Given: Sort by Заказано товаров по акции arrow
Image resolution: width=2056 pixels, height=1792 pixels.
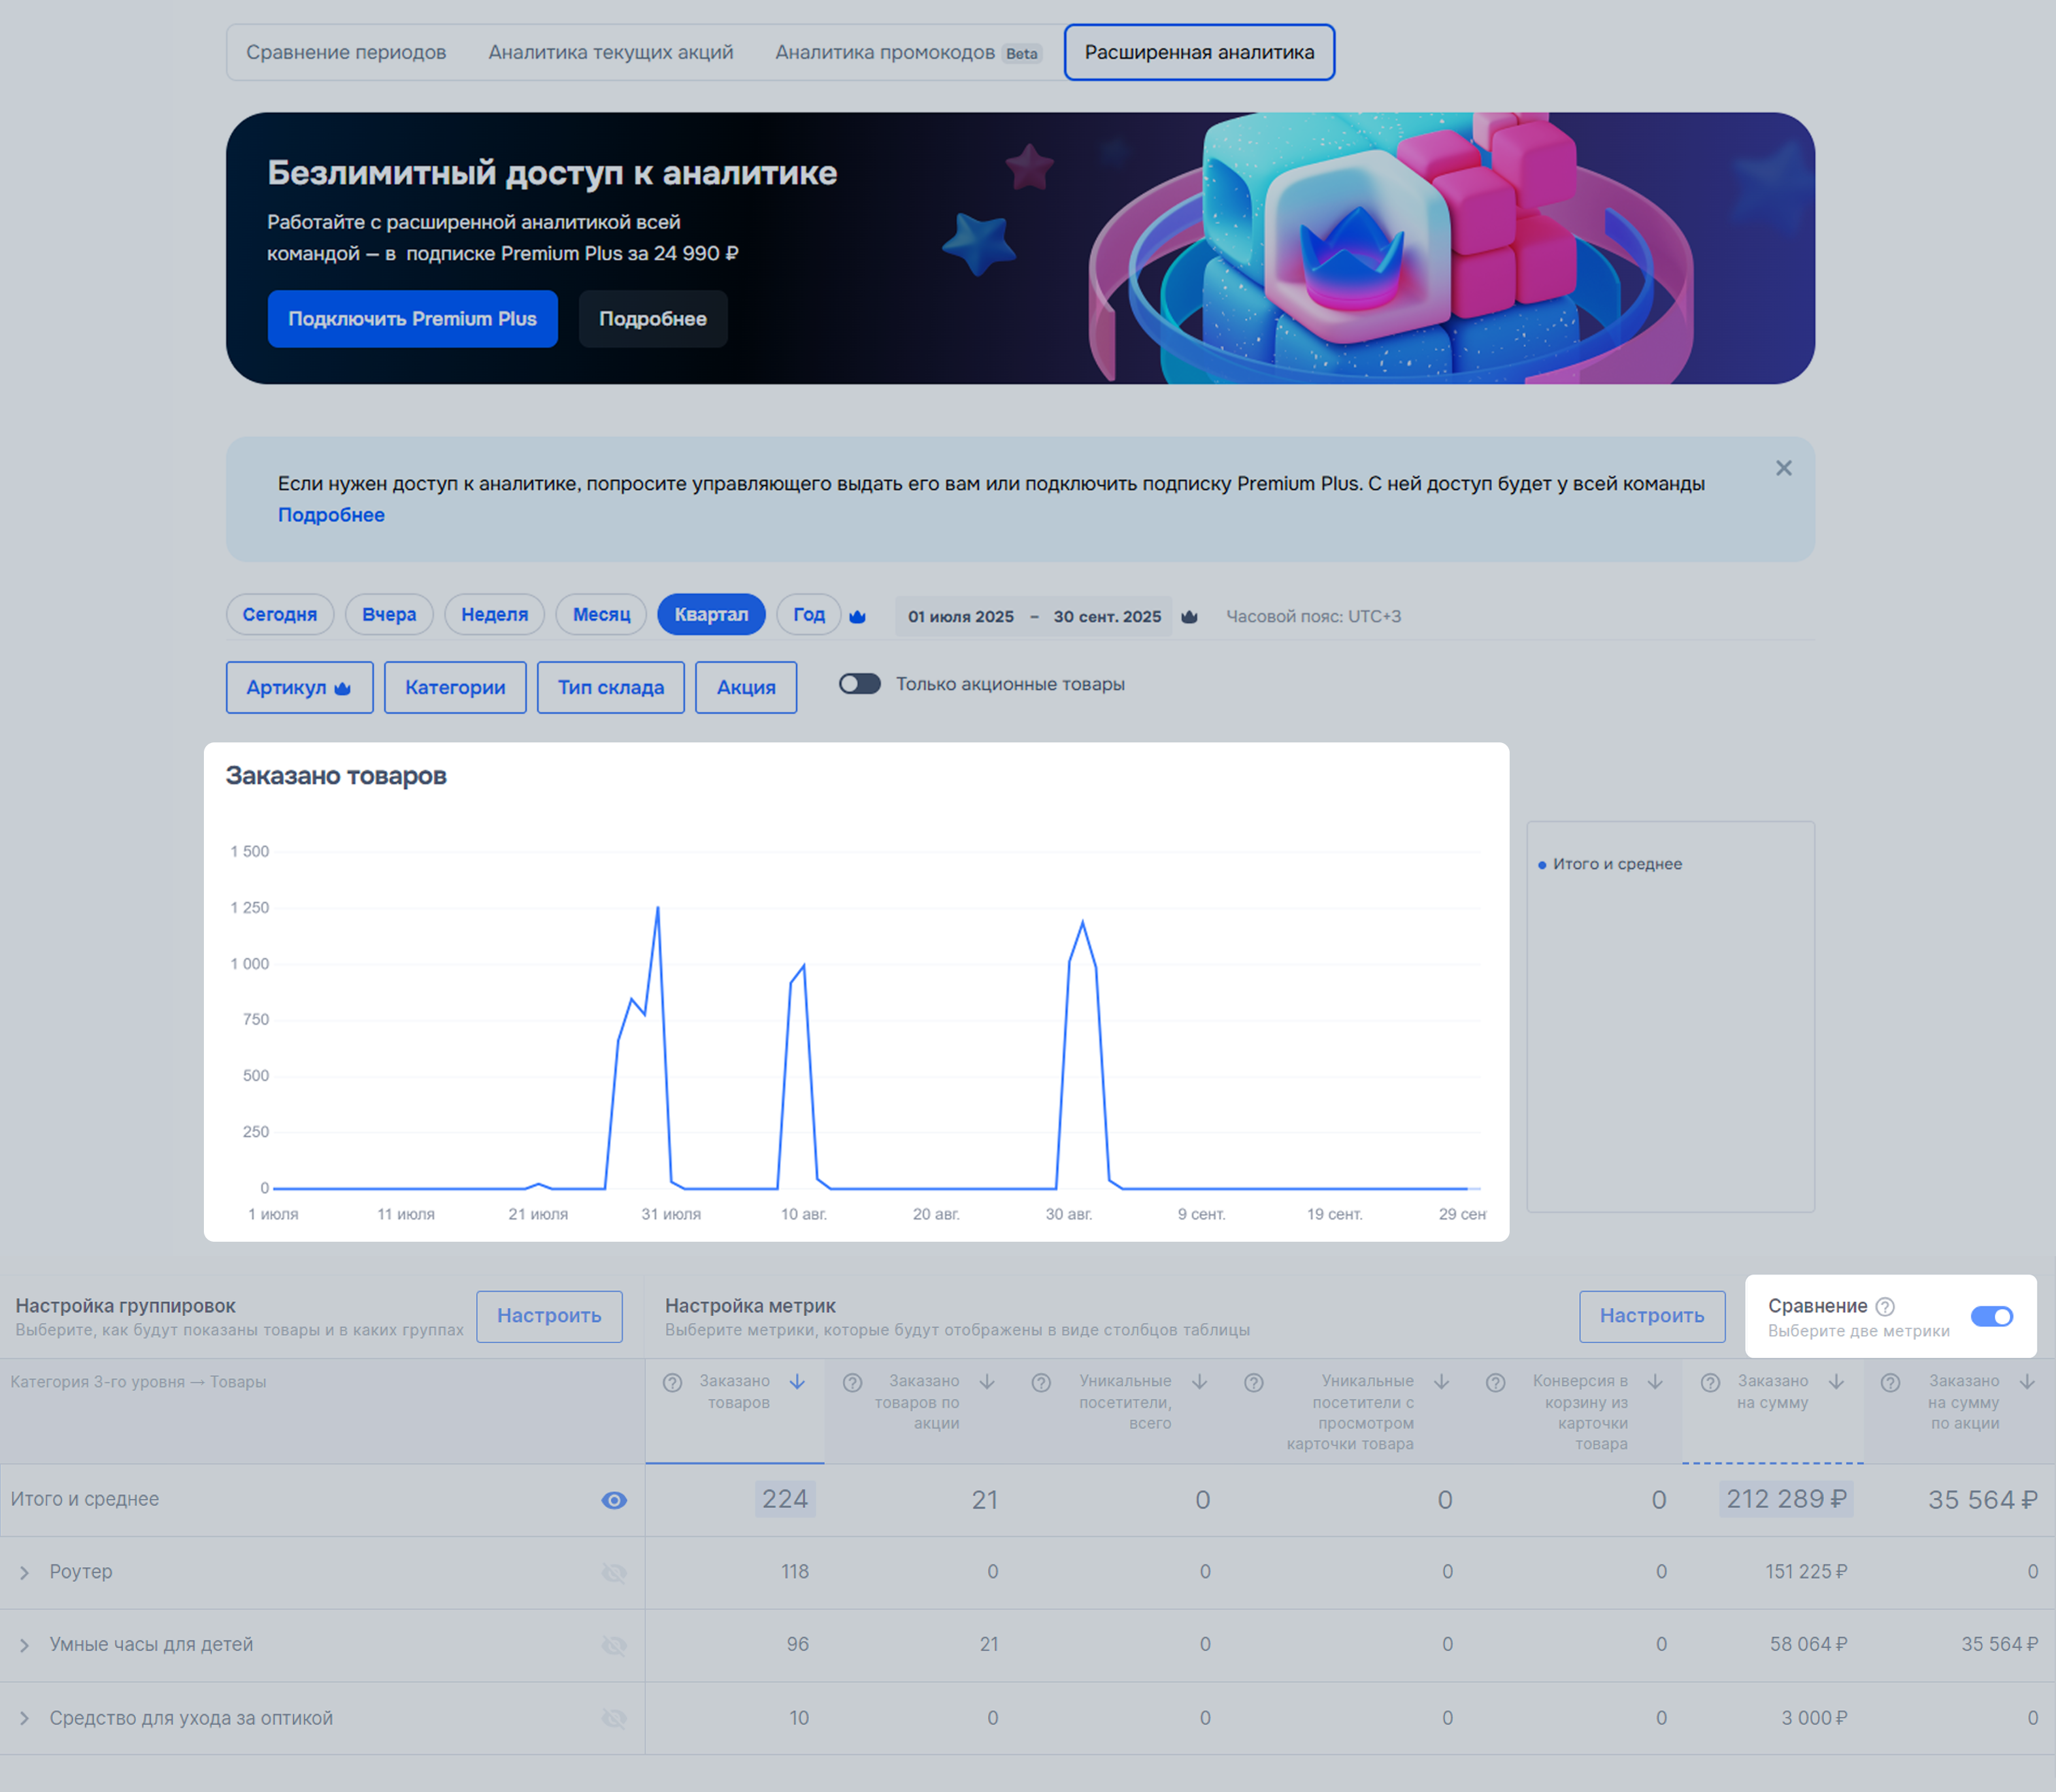Looking at the screenshot, I should pyautogui.click(x=987, y=1382).
